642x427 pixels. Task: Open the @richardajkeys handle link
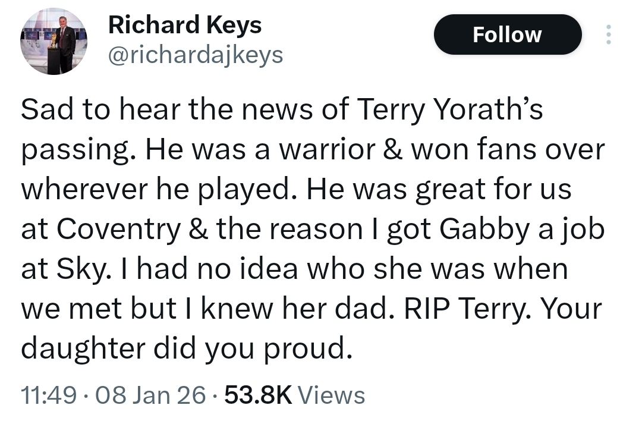196,55
